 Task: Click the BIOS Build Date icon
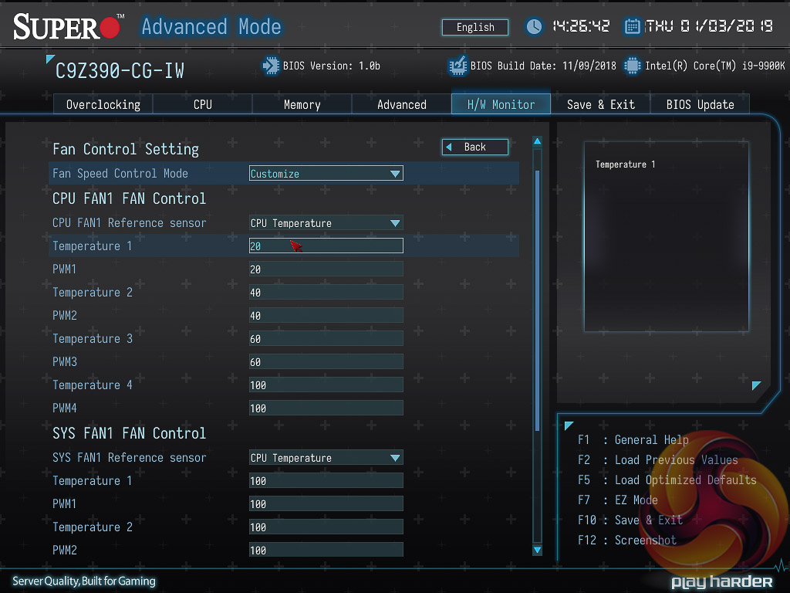[457, 66]
